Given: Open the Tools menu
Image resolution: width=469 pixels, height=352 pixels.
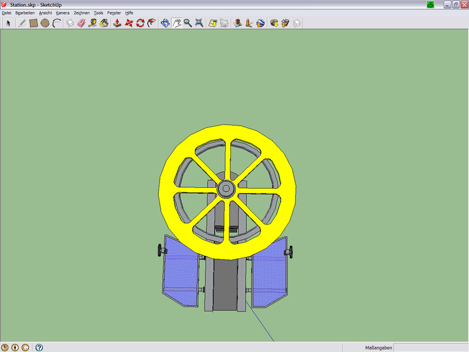Looking at the screenshot, I should coord(98,13).
